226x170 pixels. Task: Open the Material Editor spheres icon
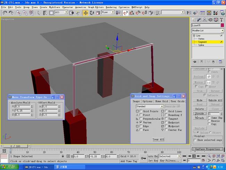tap(215, 13)
